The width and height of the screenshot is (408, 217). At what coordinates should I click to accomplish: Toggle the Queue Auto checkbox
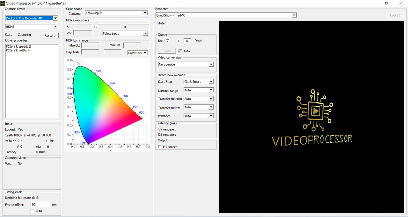[x=180, y=51]
